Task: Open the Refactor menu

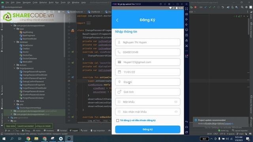Action: point(43,3)
